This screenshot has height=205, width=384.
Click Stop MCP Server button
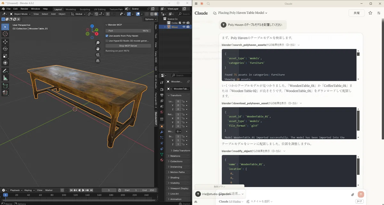click(x=128, y=46)
